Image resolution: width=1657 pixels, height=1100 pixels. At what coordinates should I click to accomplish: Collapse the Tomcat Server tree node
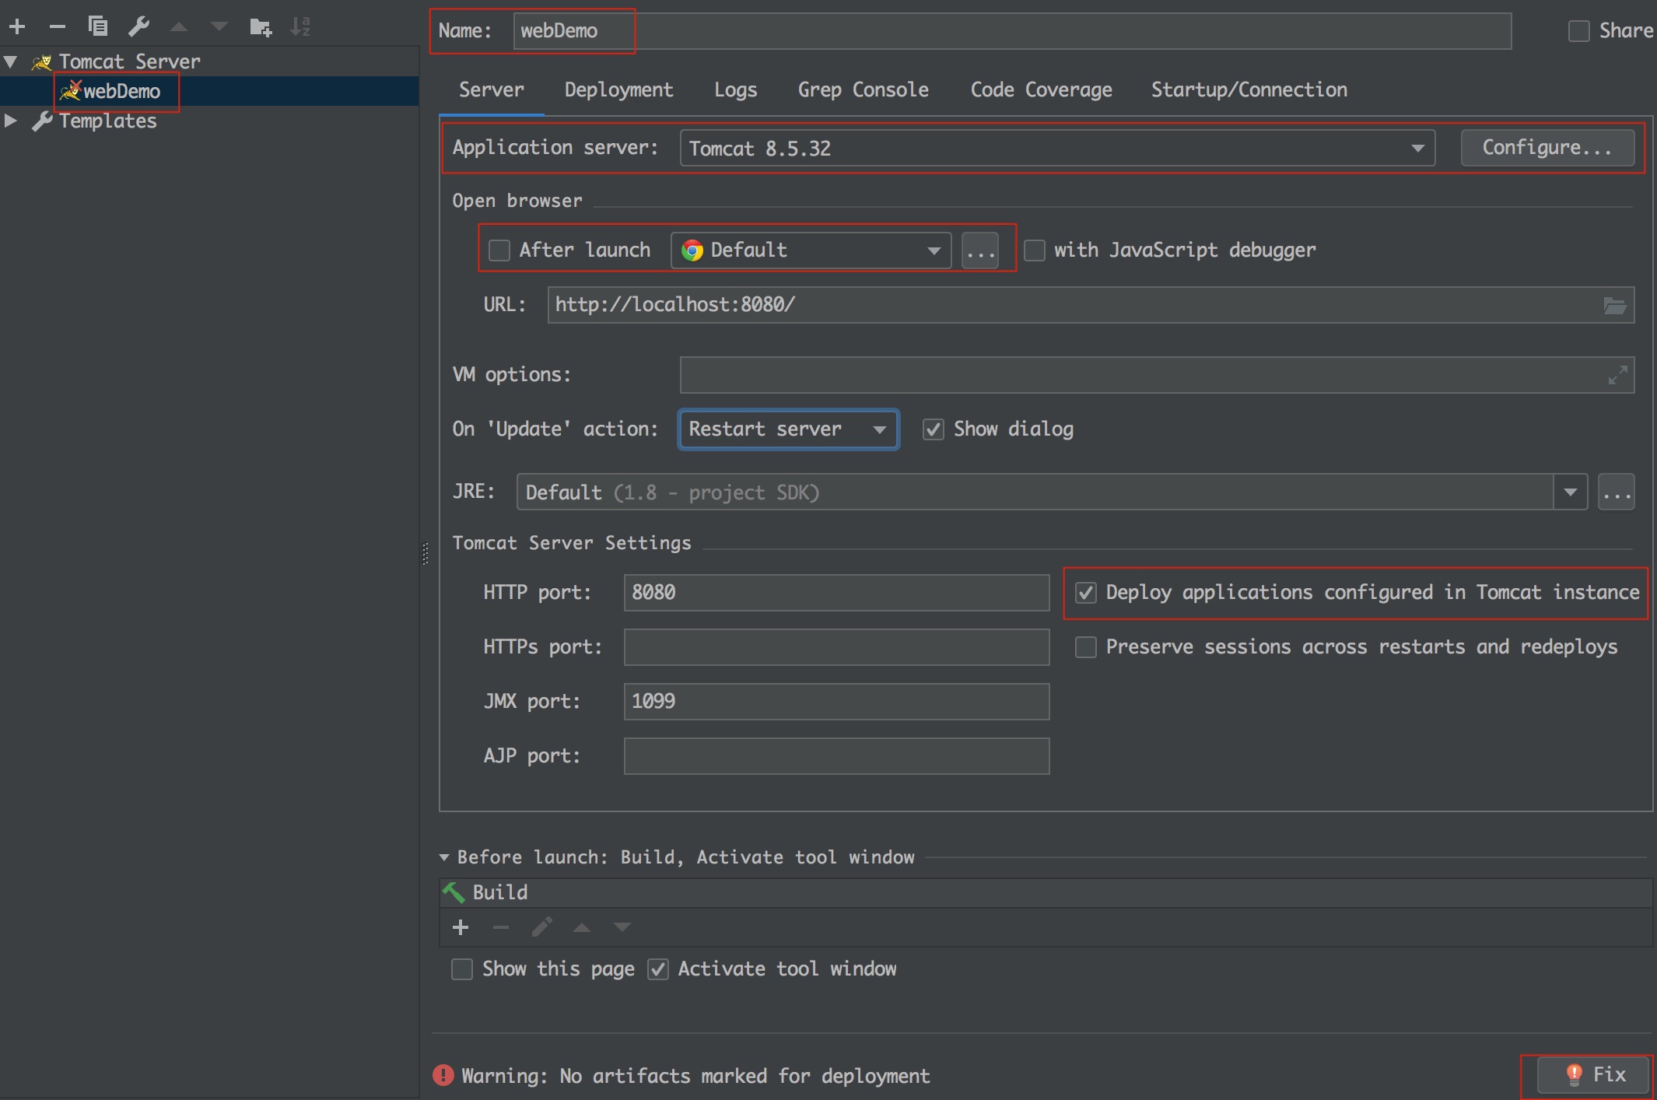point(10,61)
